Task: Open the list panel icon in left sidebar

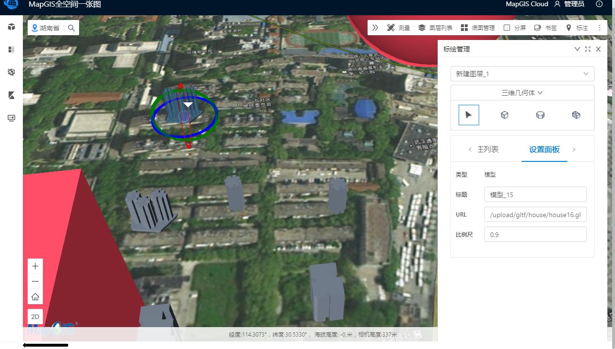Action: 11,50
